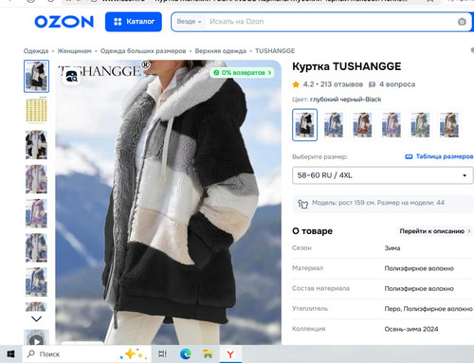Switch to Yandex Browser on taskbar
474x363 pixels.
point(230,354)
